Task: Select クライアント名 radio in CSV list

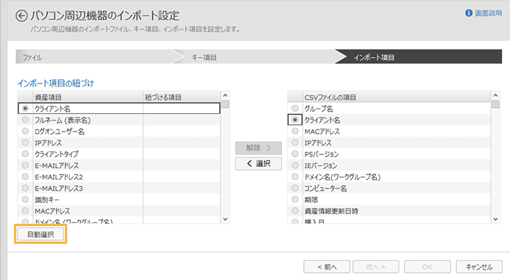Action: tap(295, 120)
